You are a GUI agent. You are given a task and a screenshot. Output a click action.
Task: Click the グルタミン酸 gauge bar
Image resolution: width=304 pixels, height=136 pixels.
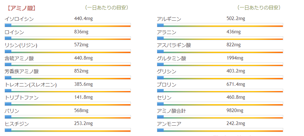coord(220,64)
